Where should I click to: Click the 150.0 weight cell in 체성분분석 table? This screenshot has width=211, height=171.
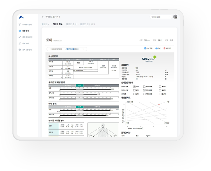(114, 66)
